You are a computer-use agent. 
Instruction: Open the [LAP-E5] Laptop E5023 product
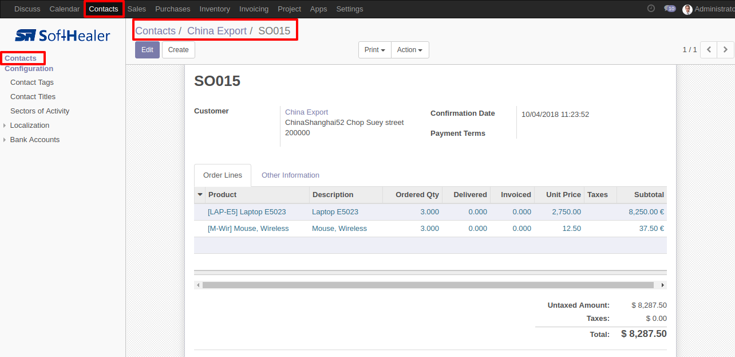247,212
